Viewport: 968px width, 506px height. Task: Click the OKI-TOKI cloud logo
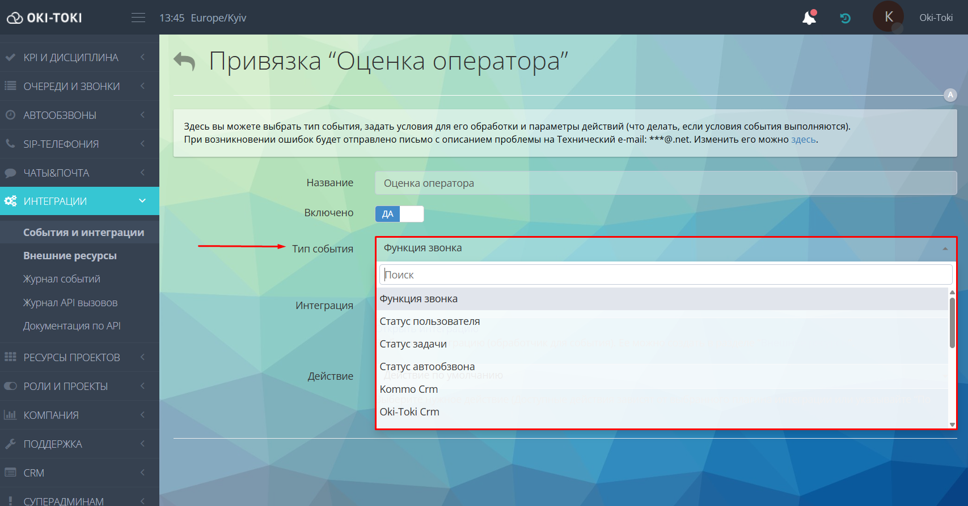(x=44, y=18)
